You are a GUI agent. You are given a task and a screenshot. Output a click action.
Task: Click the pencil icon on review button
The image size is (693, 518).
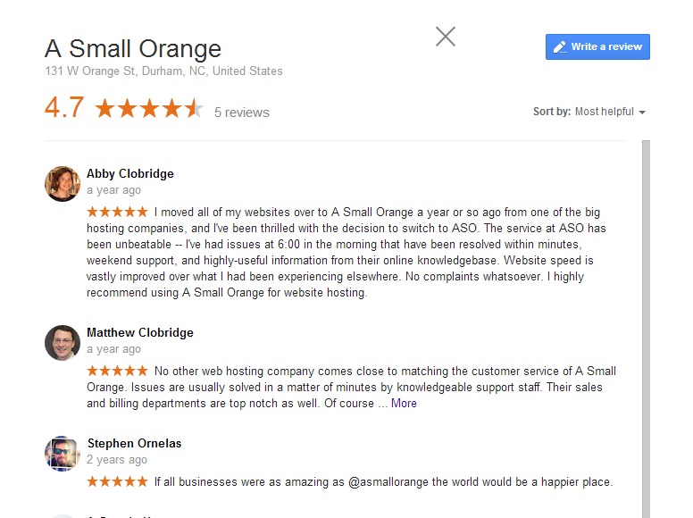click(x=560, y=46)
